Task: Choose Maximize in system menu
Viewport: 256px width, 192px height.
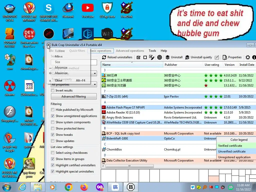Action: click(68, 73)
